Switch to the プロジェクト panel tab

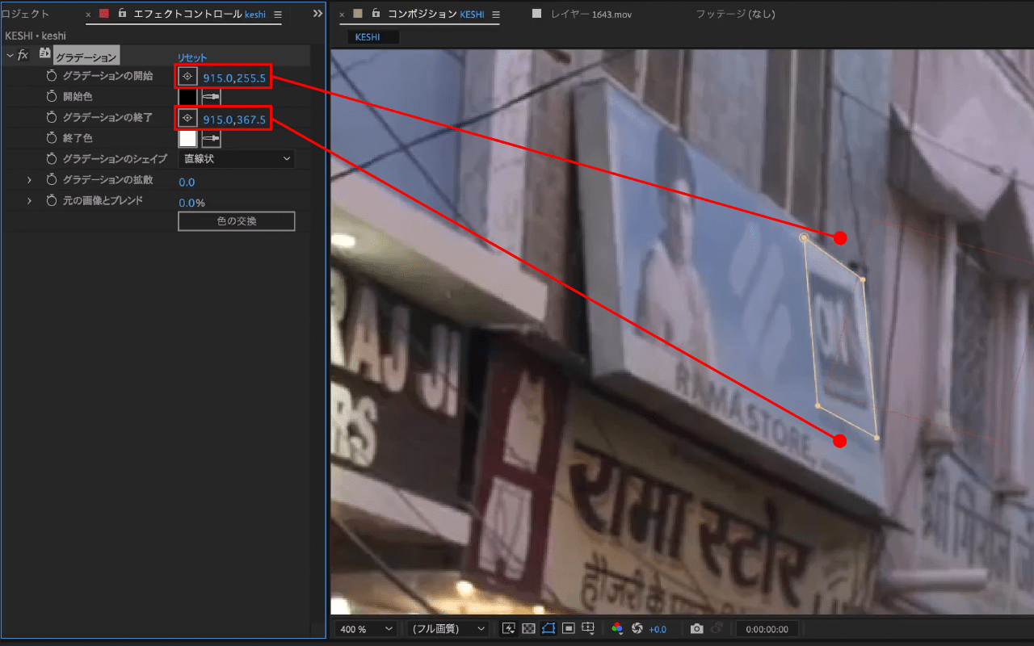[x=25, y=15]
